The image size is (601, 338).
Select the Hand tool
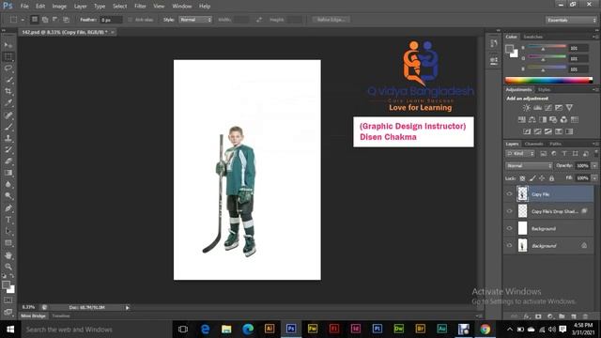8,255
